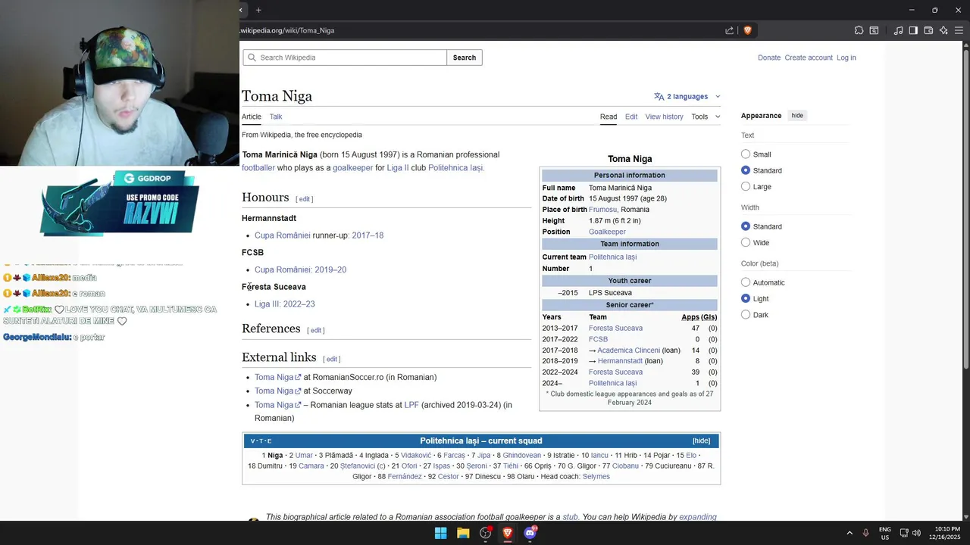
Task: Click the language translate icon near 2 languages
Action: coord(659,96)
